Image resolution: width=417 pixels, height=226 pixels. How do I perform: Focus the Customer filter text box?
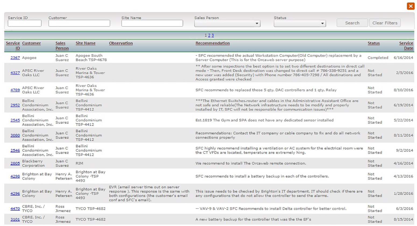coord(79,23)
